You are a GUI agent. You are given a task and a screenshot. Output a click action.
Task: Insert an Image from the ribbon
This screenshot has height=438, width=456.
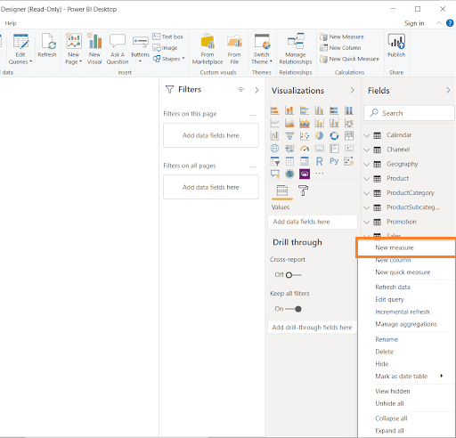(x=165, y=47)
